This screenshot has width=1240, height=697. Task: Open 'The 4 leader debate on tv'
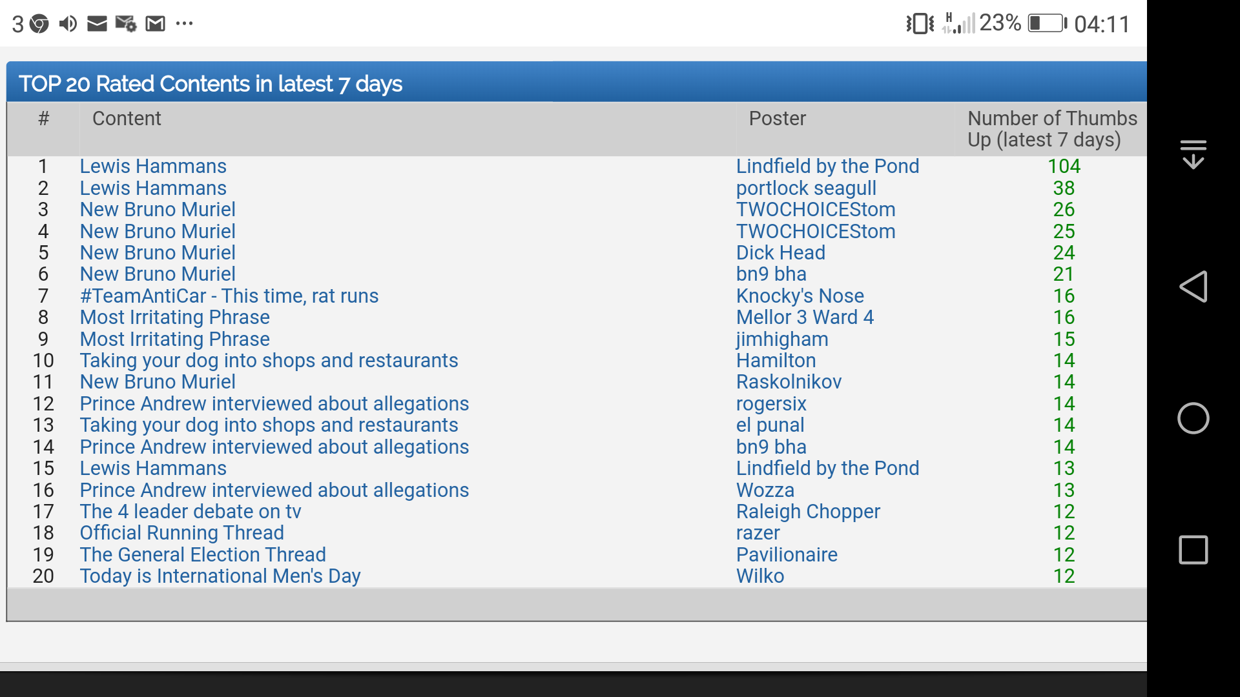(191, 512)
